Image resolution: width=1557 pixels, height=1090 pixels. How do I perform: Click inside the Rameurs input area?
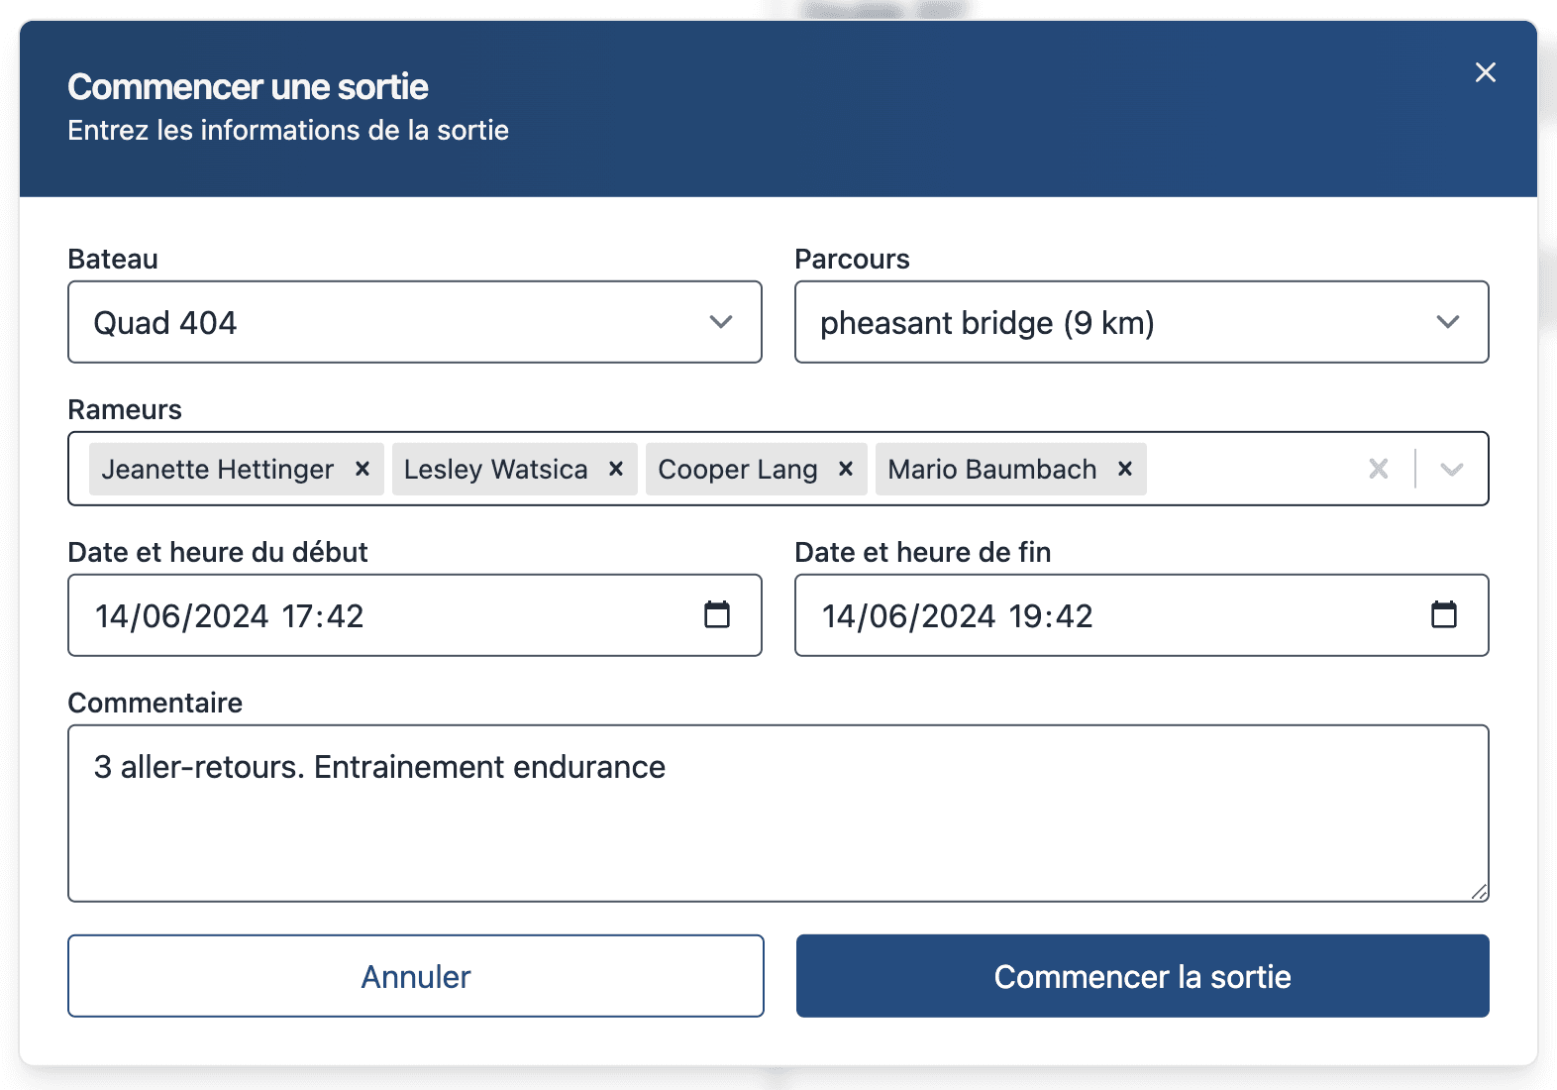(1253, 469)
